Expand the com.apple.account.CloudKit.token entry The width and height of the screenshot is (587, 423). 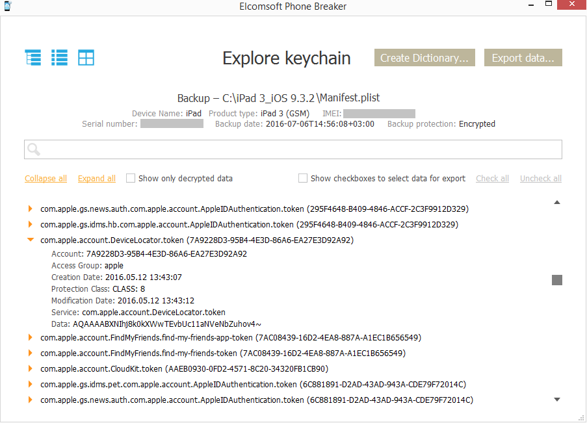tap(30, 368)
